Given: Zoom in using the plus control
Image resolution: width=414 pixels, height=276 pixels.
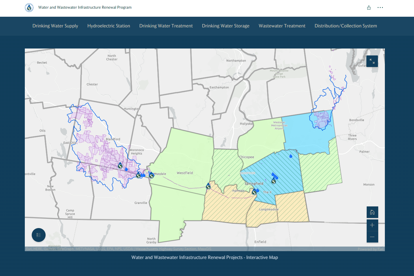Looking at the screenshot, I should (x=372, y=225).
